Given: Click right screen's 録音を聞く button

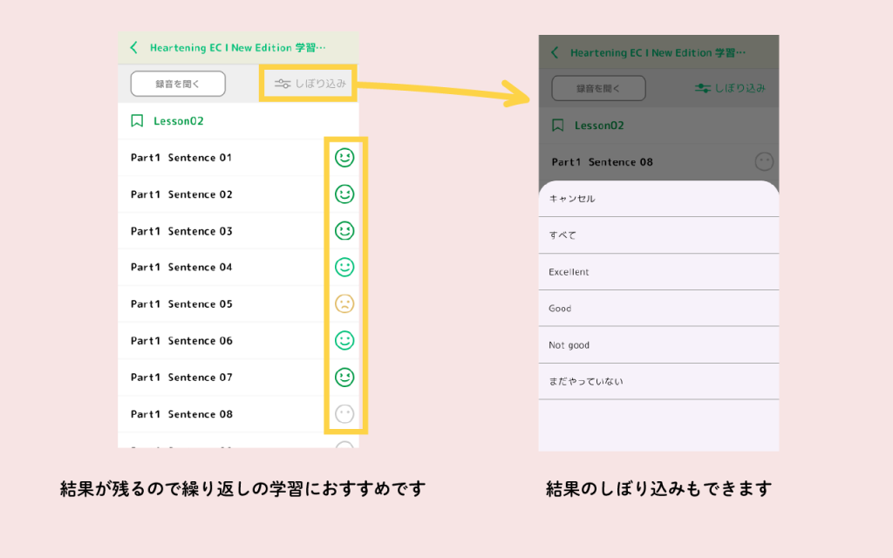Looking at the screenshot, I should (598, 88).
